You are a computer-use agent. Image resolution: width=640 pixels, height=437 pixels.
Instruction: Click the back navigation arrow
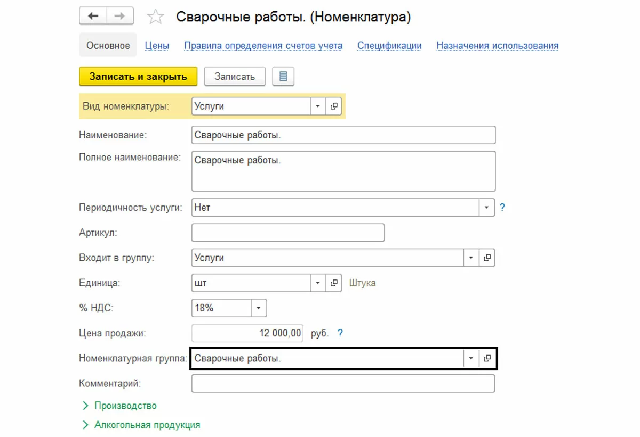[93, 16]
